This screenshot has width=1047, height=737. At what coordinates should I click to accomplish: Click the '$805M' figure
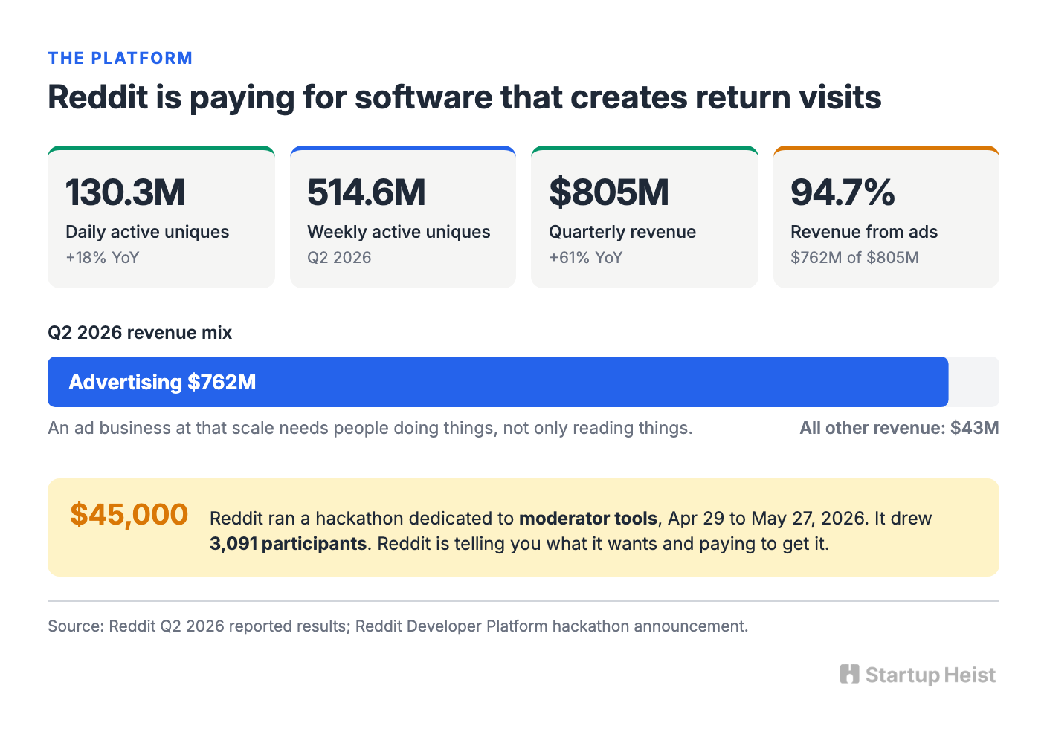click(x=609, y=192)
